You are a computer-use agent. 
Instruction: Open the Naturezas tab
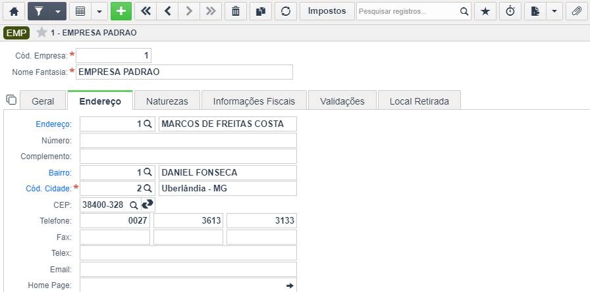pyautogui.click(x=167, y=101)
